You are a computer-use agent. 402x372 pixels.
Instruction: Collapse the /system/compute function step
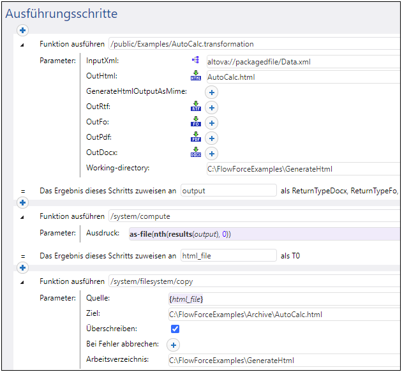[22, 217]
